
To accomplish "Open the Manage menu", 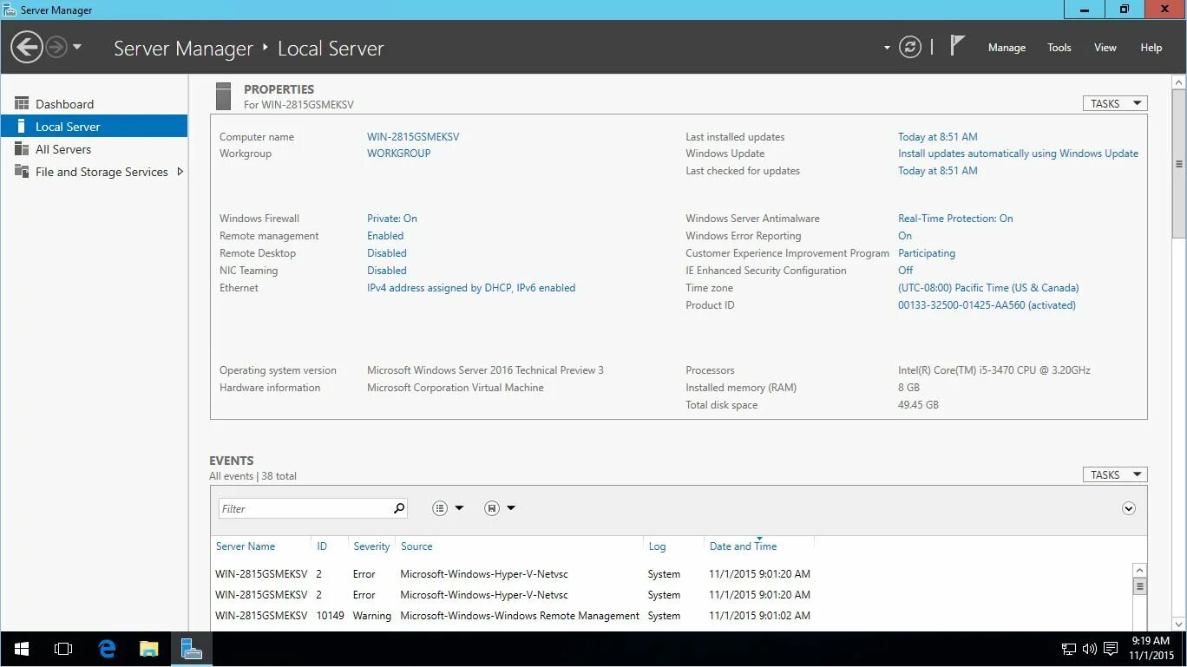I will (x=1007, y=48).
